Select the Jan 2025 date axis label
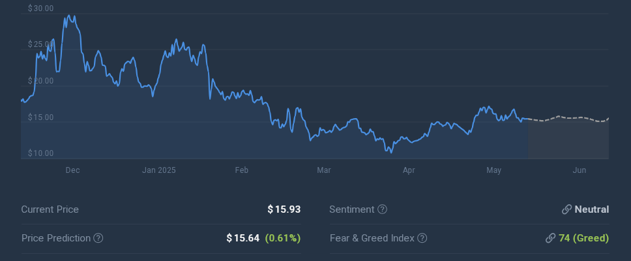631x261 pixels. tap(159, 170)
